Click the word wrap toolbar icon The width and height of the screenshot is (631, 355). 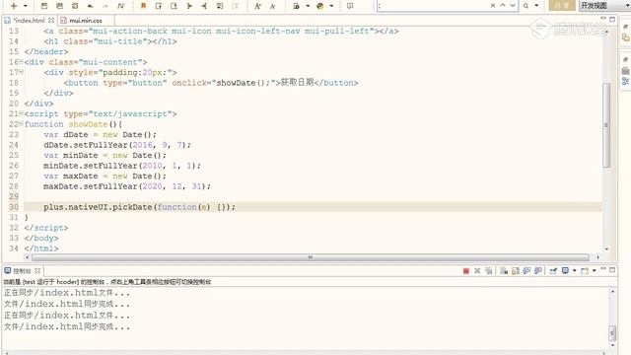[220, 6]
